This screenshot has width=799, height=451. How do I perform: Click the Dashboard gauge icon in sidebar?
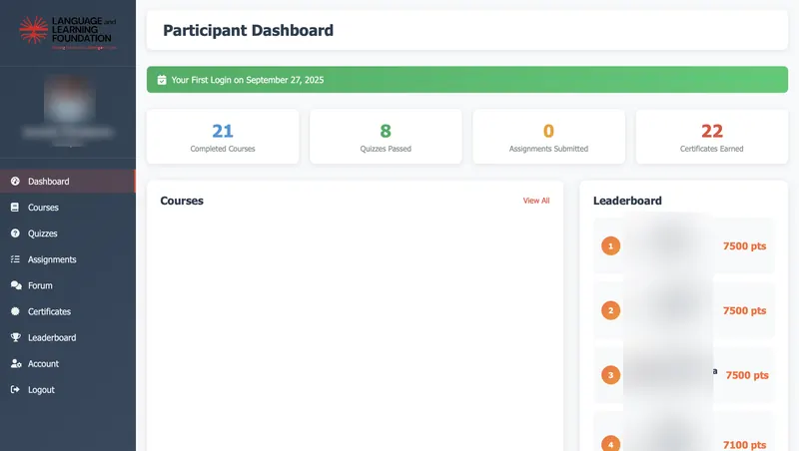pyautogui.click(x=15, y=181)
